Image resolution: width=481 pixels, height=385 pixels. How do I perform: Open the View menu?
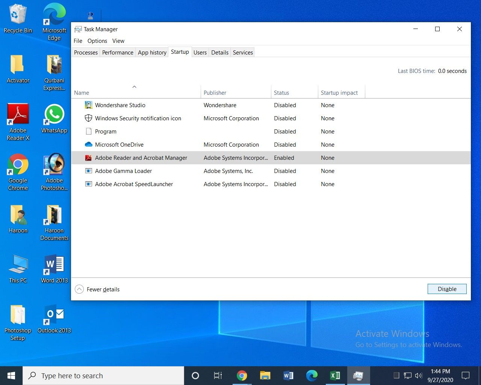118,41
